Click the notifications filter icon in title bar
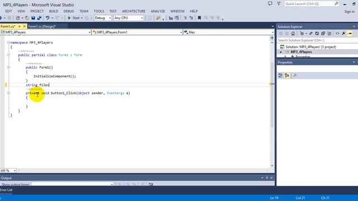 click(279, 4)
